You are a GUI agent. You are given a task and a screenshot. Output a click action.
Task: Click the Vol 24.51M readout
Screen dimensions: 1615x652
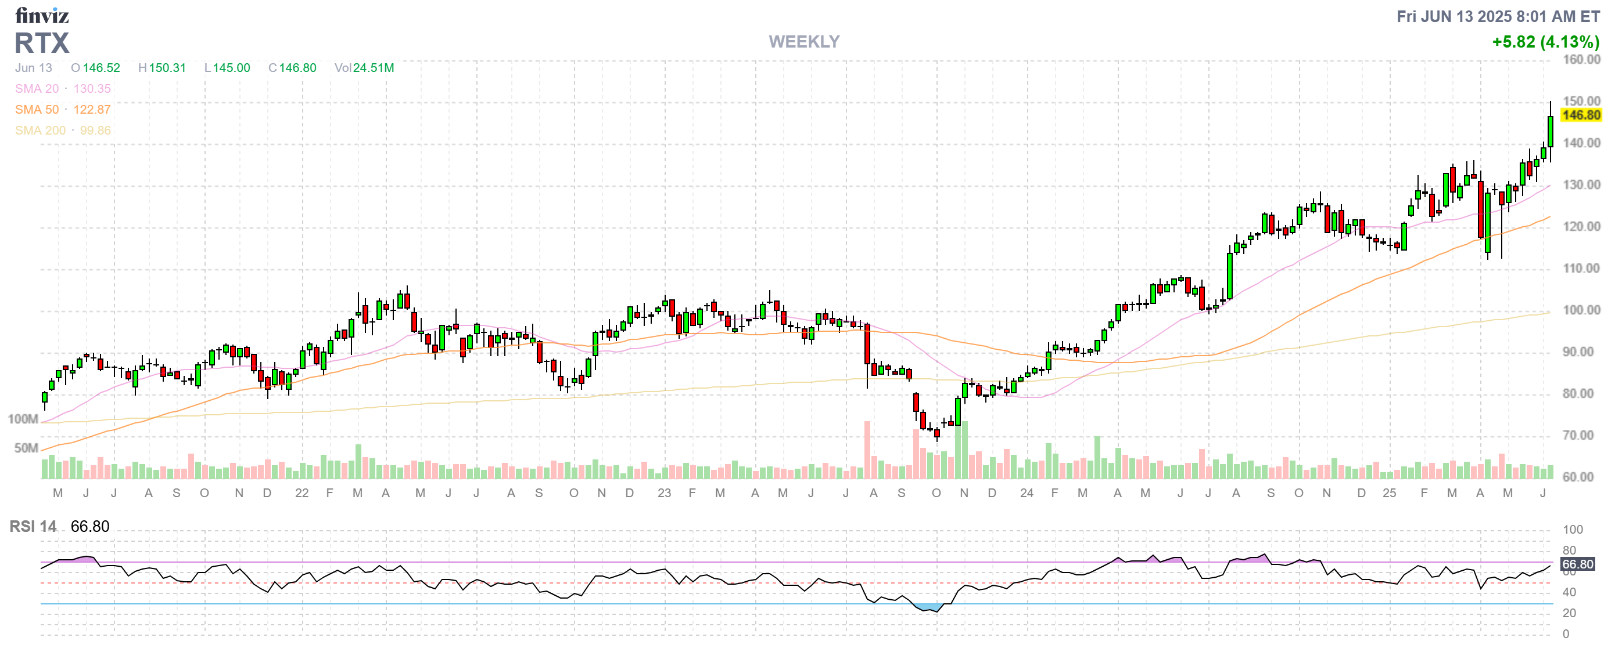[364, 67]
